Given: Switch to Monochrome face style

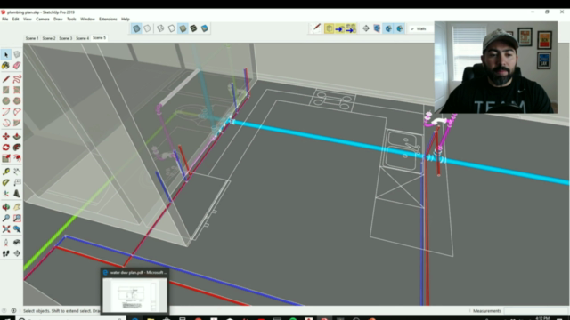Looking at the screenshot, I should 205,28.
